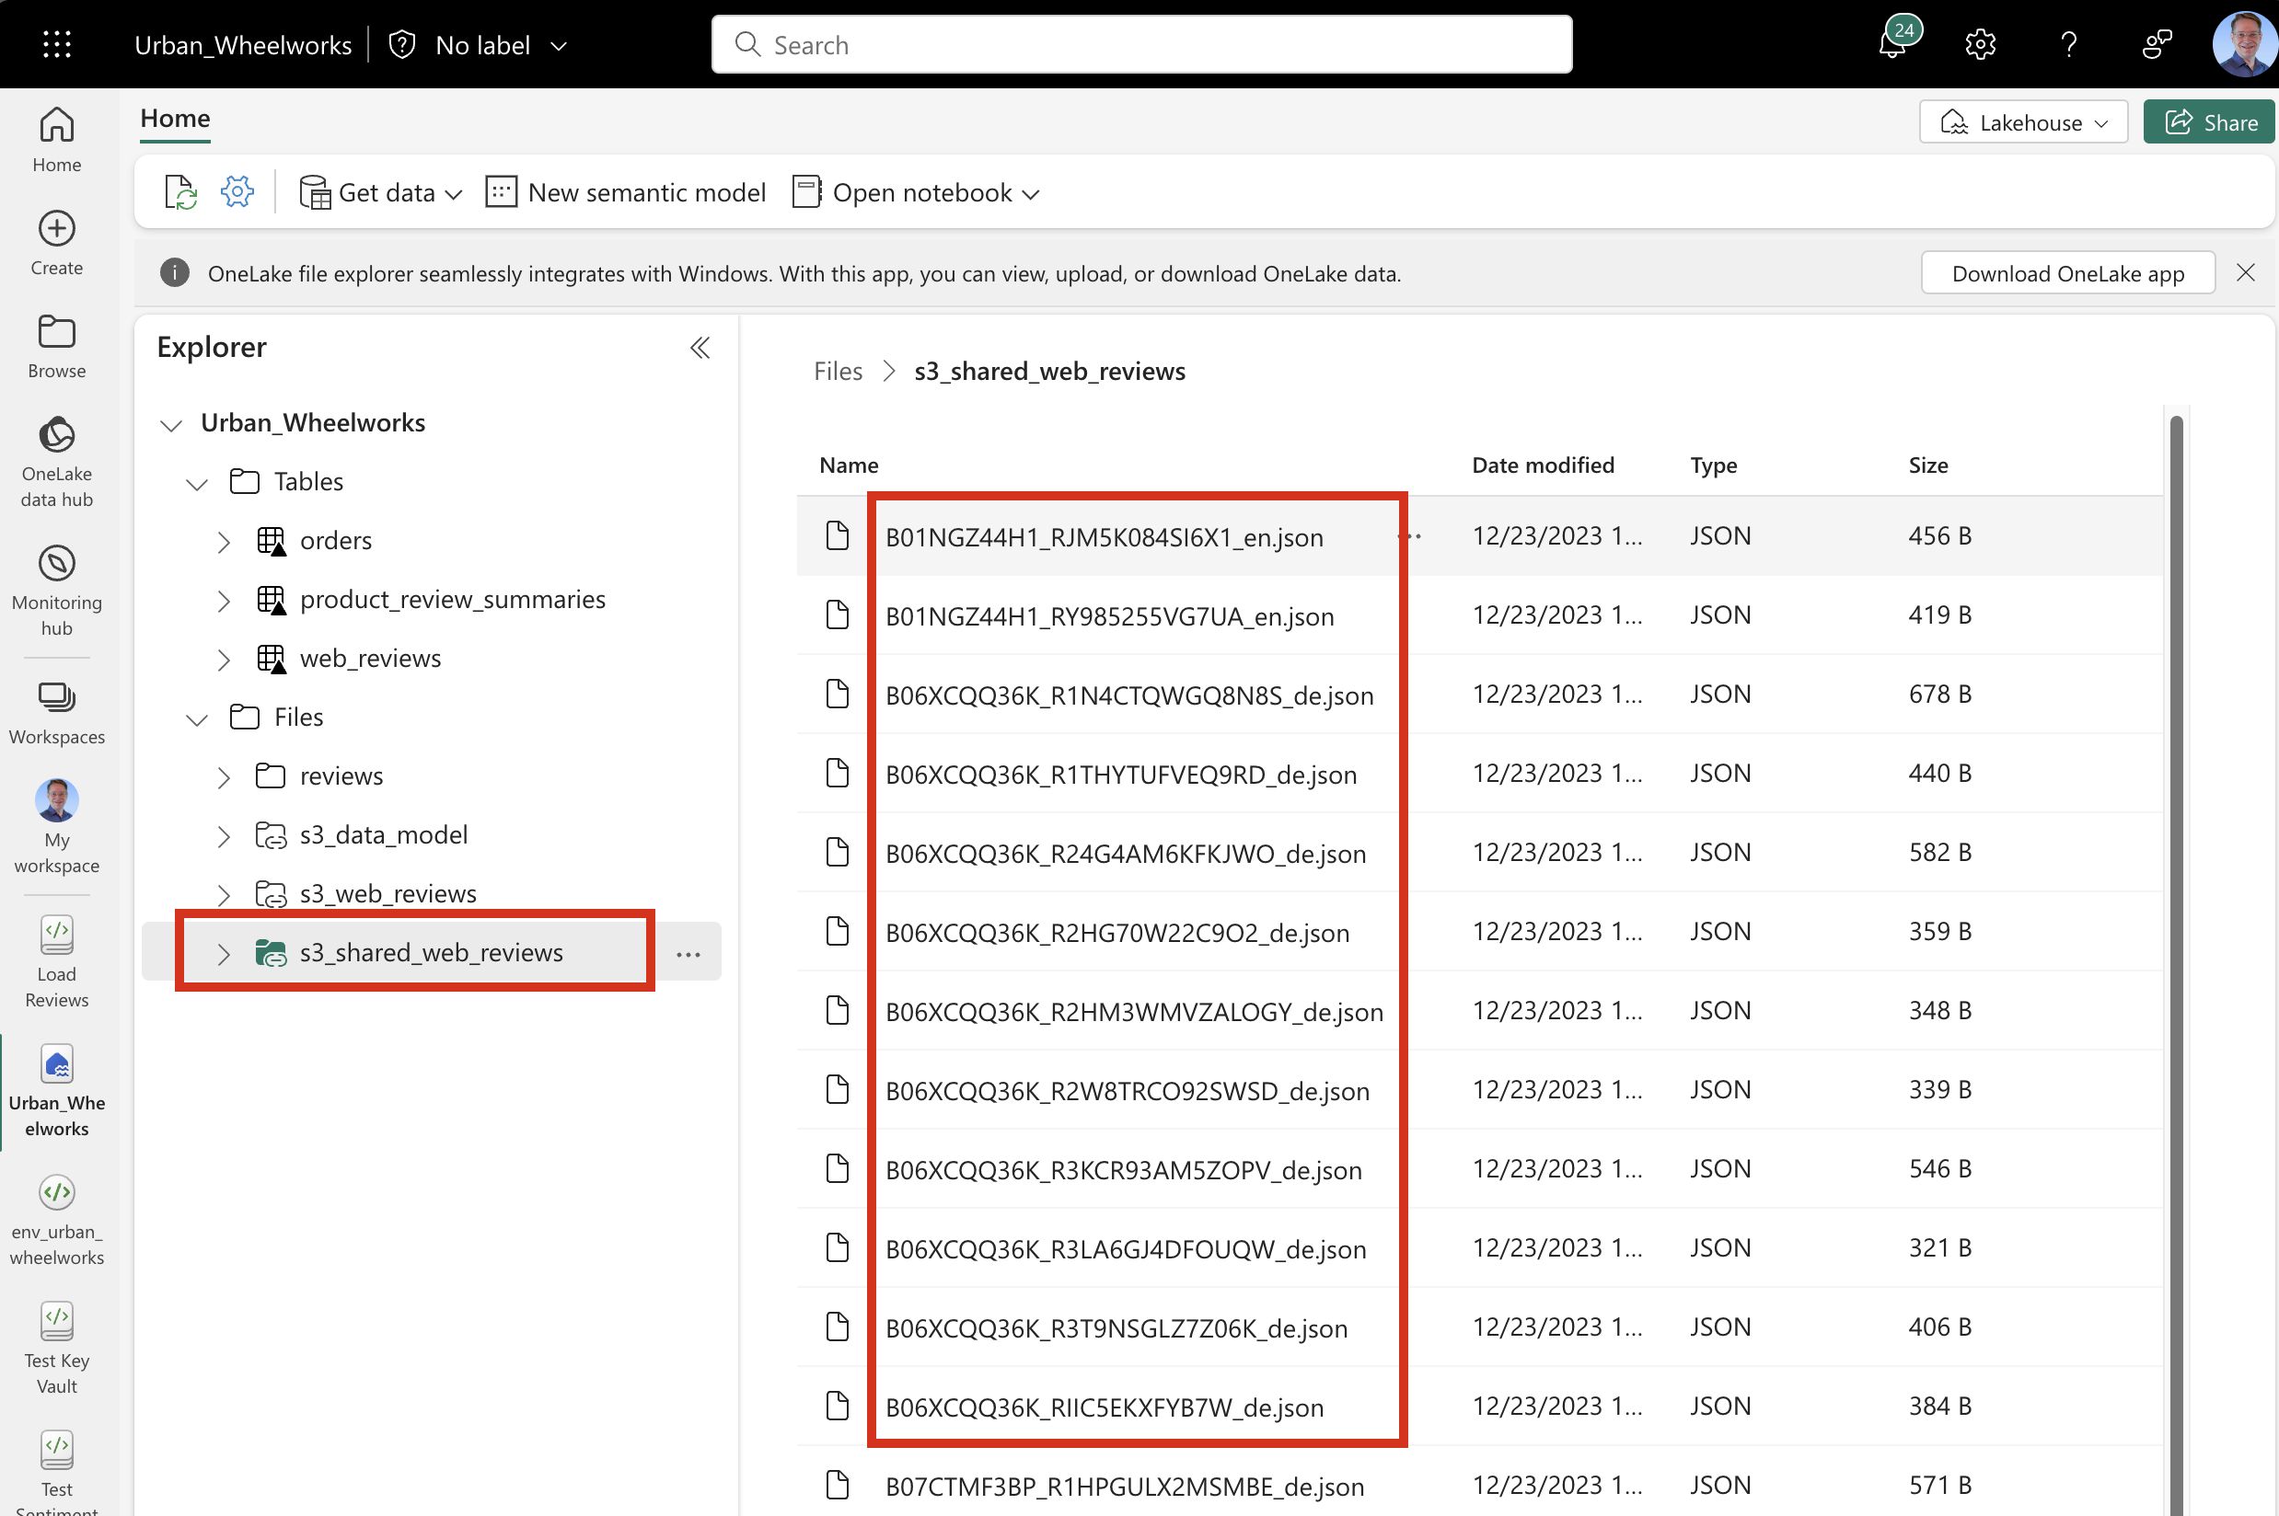Viewport: 2279px width, 1516px height.
Task: Open the notifications bell icon
Action: (x=1891, y=44)
